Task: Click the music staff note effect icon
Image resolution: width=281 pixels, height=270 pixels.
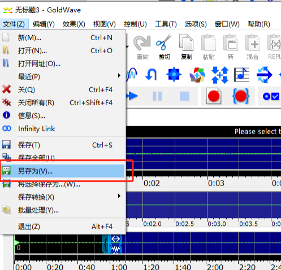Action: (241, 75)
